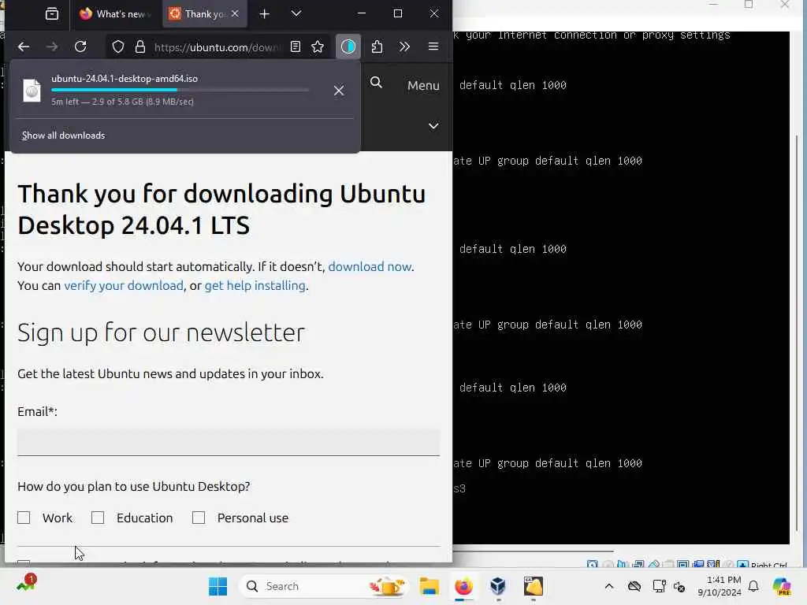Close the "Thank you" tab

coord(235,14)
